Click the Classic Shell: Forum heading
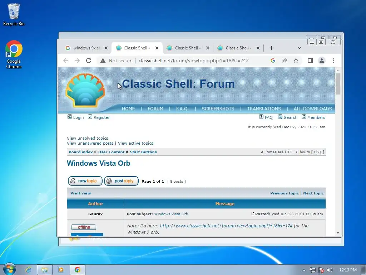The width and height of the screenshot is (366, 275). click(x=178, y=84)
